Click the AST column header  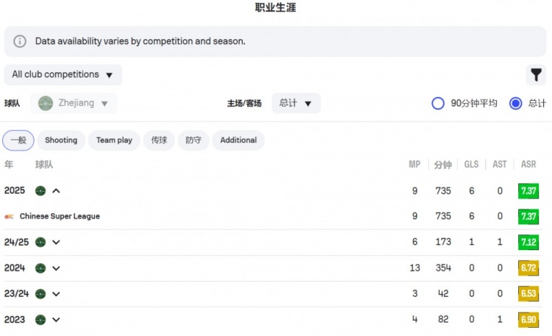point(500,164)
